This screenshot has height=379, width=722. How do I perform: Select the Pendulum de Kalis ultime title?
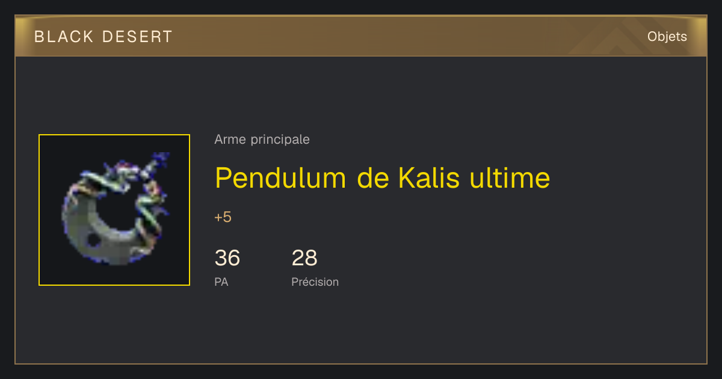382,177
